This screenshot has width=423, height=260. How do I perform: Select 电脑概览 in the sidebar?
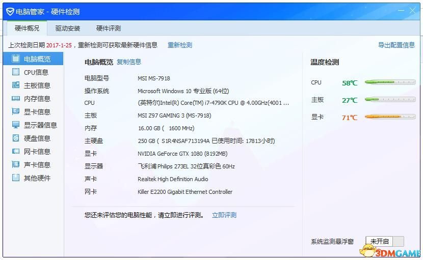coord(33,59)
